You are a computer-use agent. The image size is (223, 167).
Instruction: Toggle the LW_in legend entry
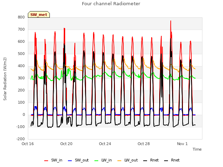click(x=103, y=160)
